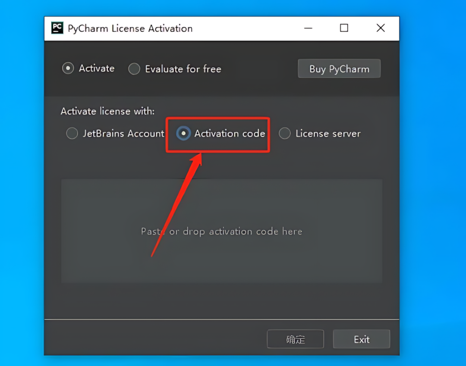Click the Exit button
This screenshot has height=366, width=466.
click(x=362, y=339)
